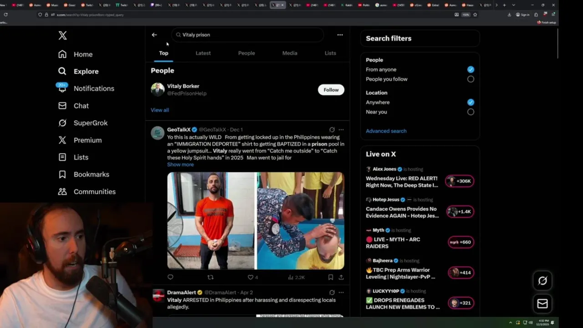Screen dimensions: 583x328
Task: Switch to the Top tab
Action: (164, 53)
